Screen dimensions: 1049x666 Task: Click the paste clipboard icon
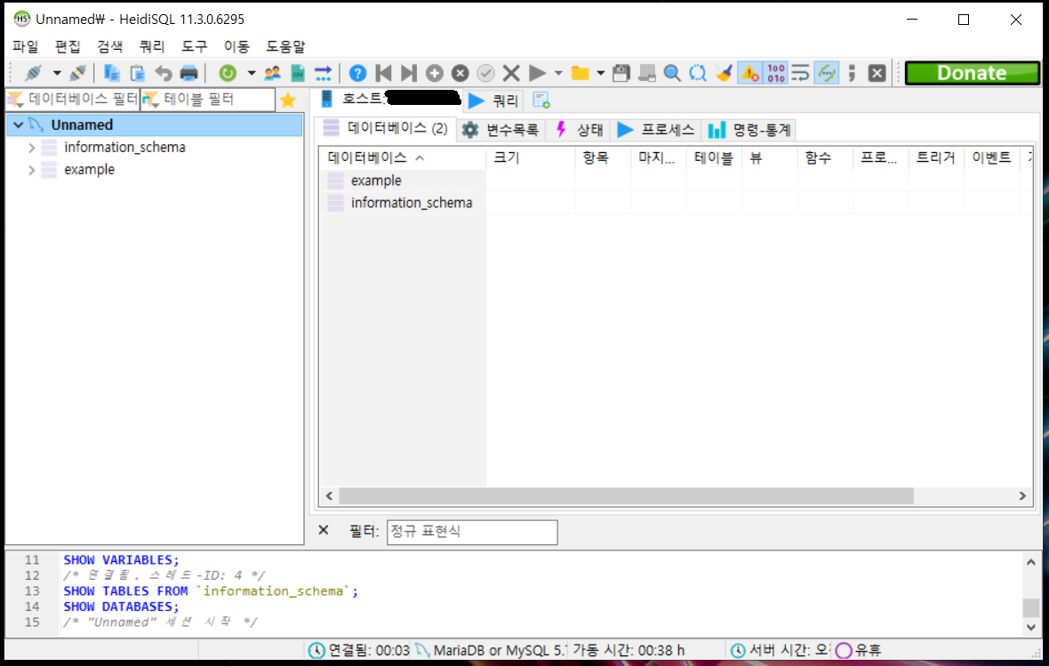(137, 73)
